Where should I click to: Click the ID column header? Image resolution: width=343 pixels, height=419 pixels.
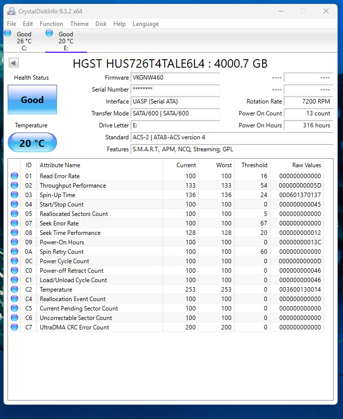28,165
